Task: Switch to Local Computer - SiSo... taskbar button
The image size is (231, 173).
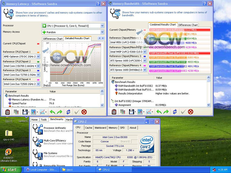Action: (x=42, y=170)
